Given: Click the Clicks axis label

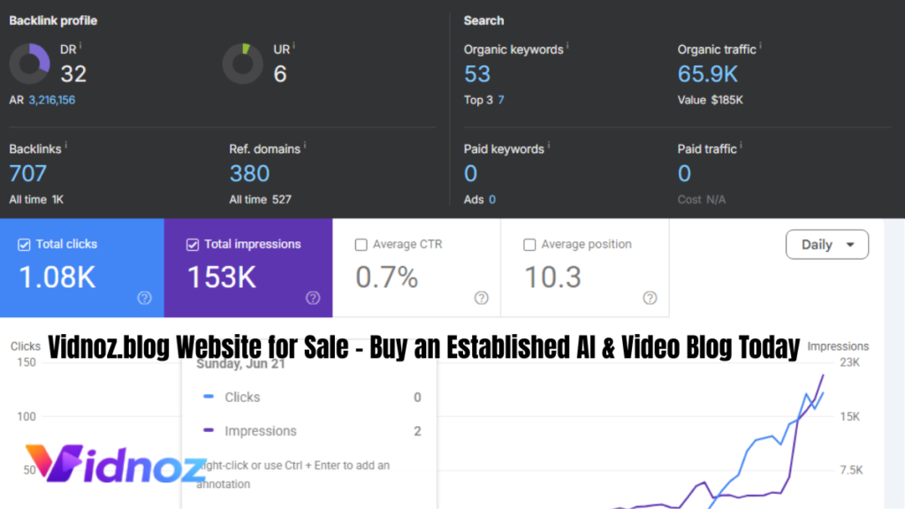Looking at the screenshot, I should [x=26, y=346].
